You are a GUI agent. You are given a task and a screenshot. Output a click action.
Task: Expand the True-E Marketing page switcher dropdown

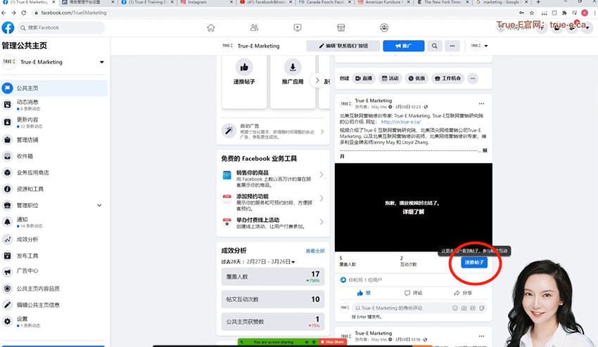click(101, 62)
